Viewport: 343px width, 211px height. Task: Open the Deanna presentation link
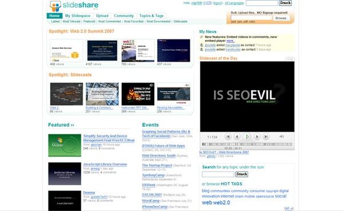click(x=89, y=193)
